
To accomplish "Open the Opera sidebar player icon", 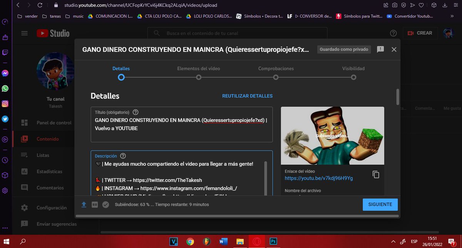I will [x=5, y=139].
